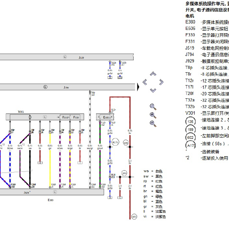The width and height of the screenshot is (229, 227).
Task: Zoom out using the minus magnifier
Action: tap(153, 124)
